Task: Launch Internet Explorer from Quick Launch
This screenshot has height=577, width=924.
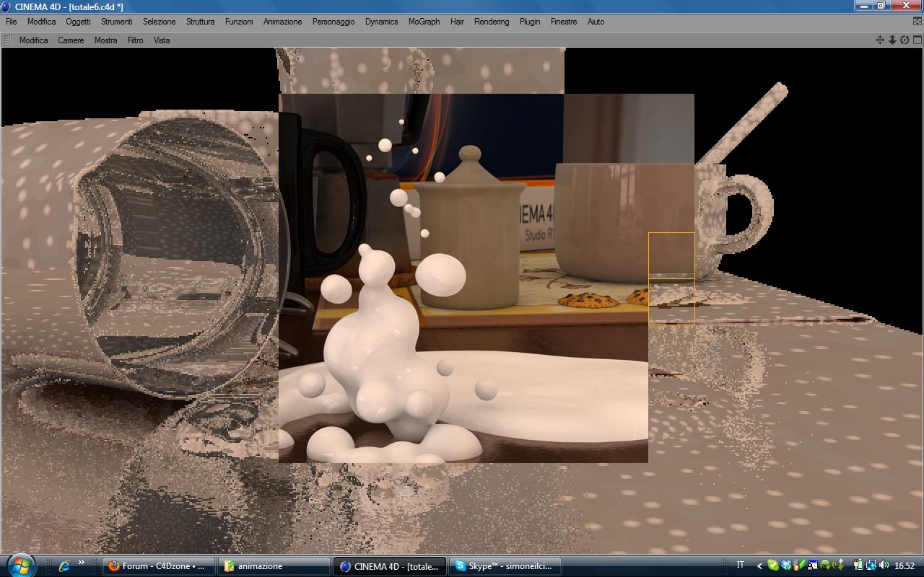Action: click(64, 566)
